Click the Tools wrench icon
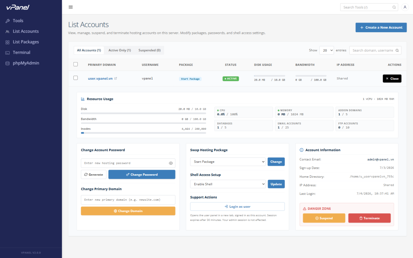 (8, 21)
